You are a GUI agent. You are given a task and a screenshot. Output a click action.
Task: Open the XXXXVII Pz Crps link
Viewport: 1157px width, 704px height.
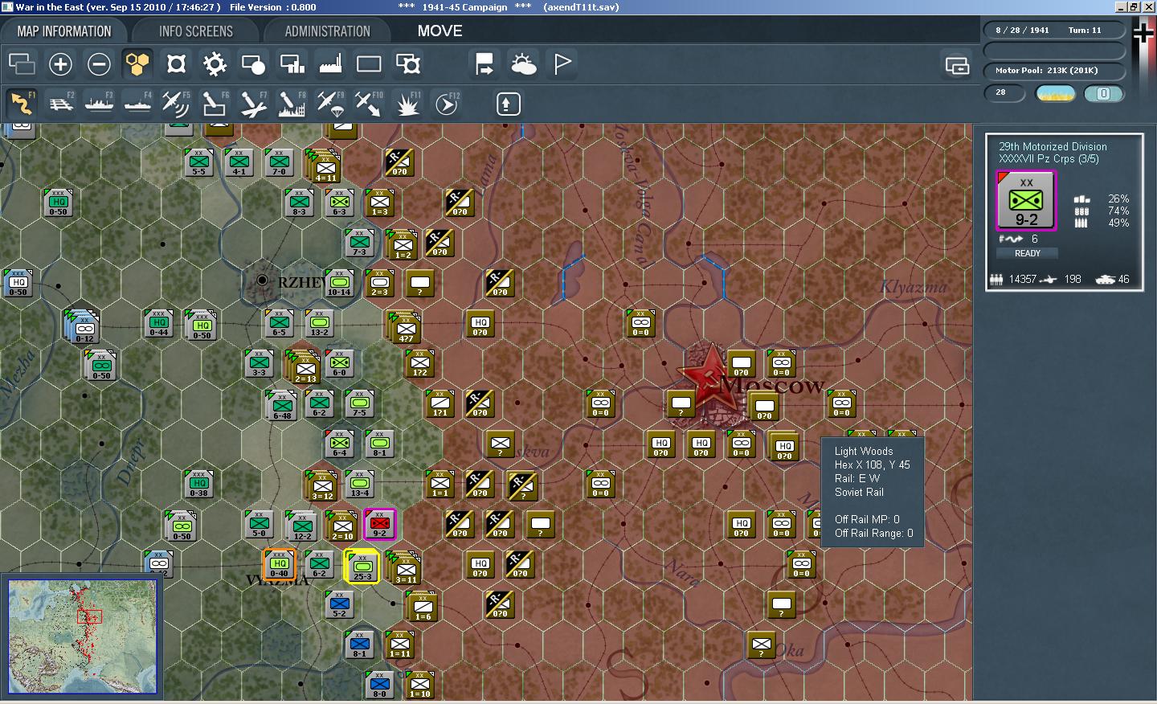click(1049, 158)
